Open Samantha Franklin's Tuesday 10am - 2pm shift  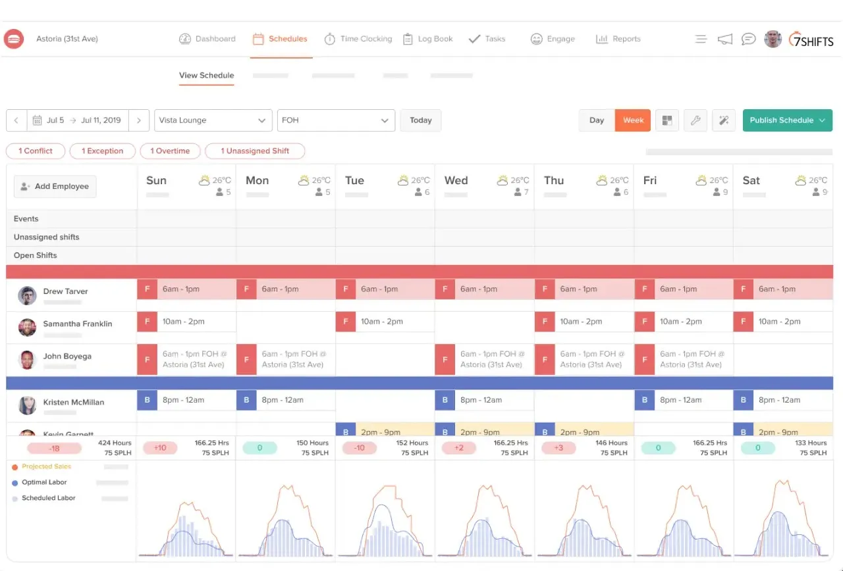click(x=385, y=322)
